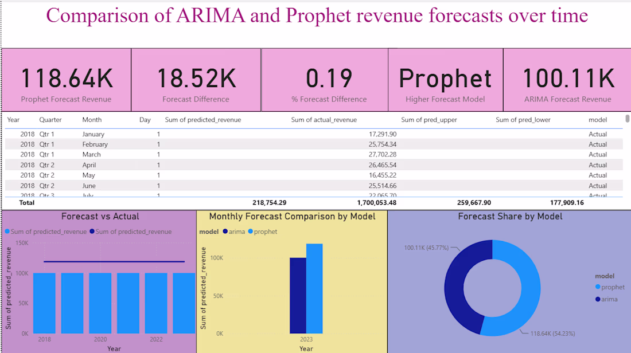
Task: Click the prophet legend item in bar chart
Action: [x=262, y=232]
